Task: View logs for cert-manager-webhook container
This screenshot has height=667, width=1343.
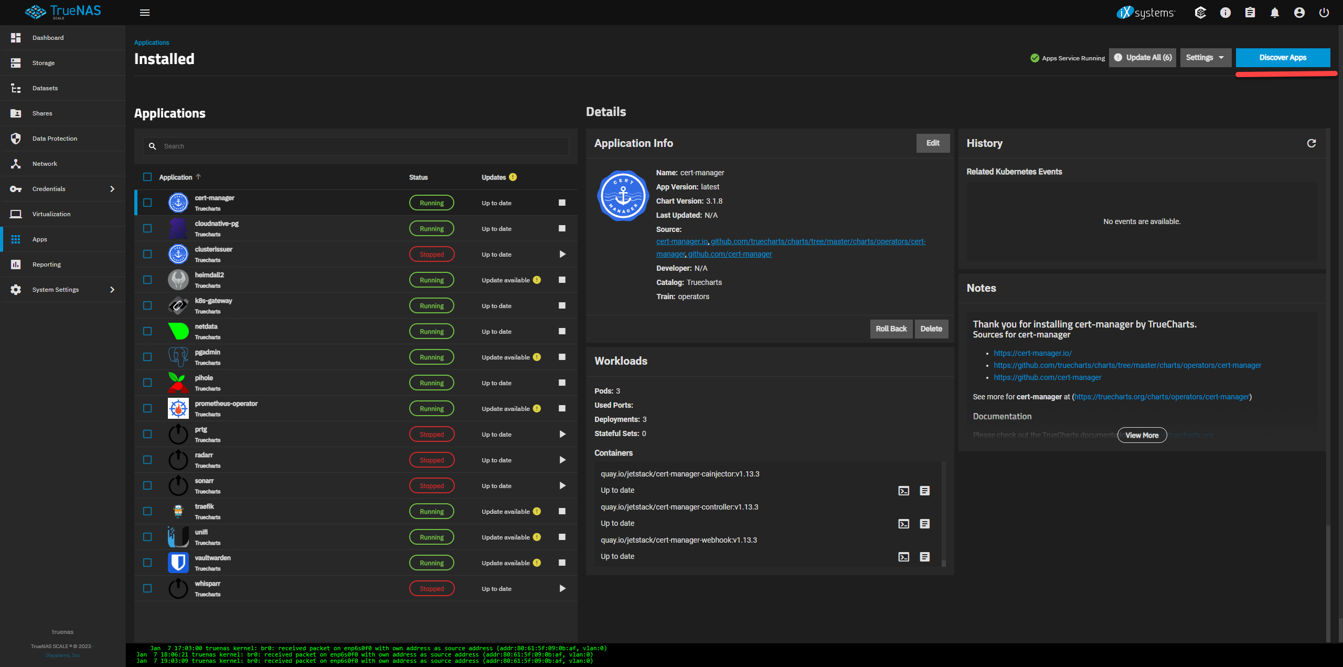Action: (925, 557)
